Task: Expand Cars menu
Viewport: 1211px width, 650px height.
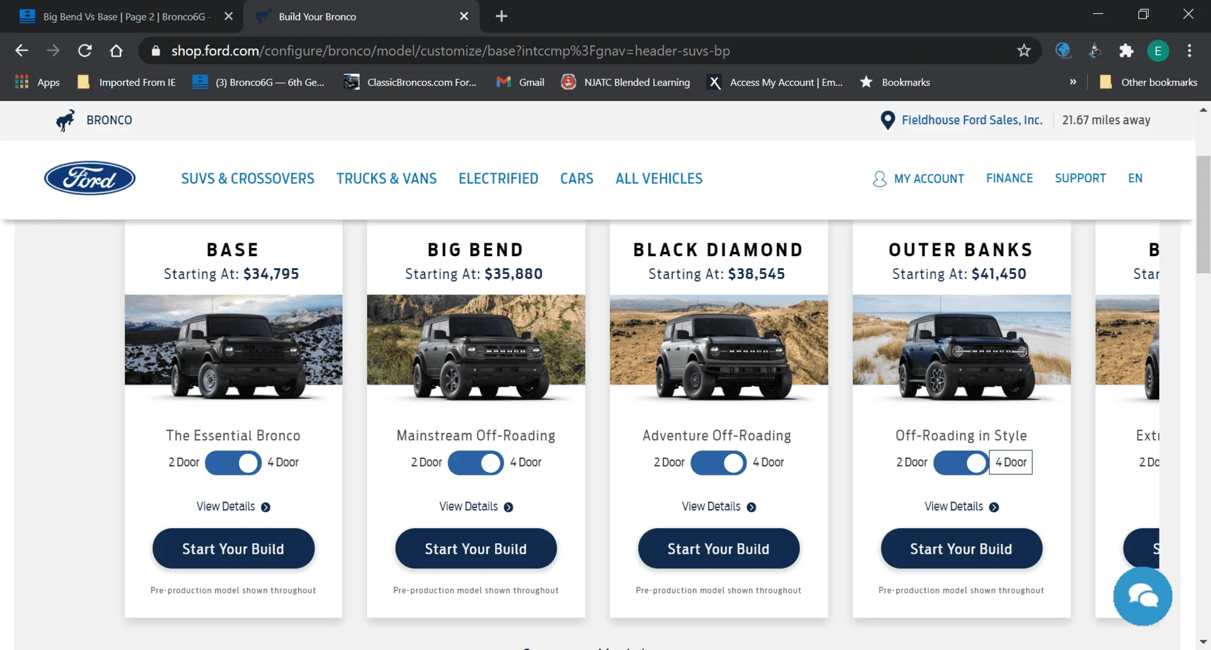Action: coord(577,178)
